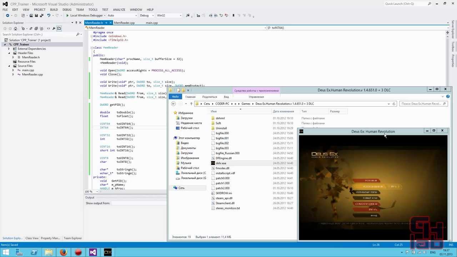The height and width of the screenshot is (257, 457).
Task: Click the red recorder icon in taskbar
Action: [x=78, y=252]
